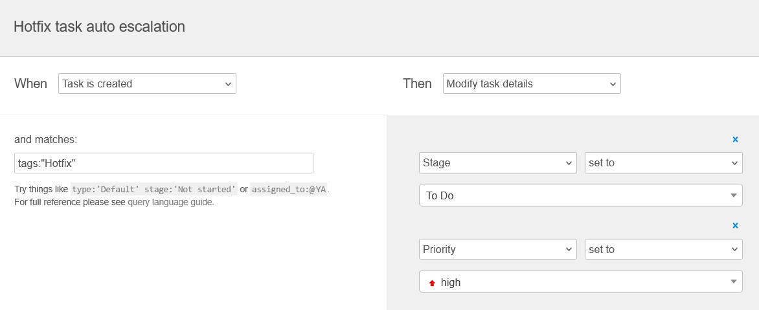
Task: Click the 'and matches:' label
Action: click(x=45, y=139)
